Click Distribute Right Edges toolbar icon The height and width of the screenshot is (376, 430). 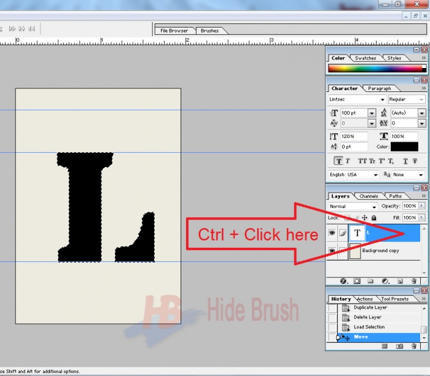31,28
